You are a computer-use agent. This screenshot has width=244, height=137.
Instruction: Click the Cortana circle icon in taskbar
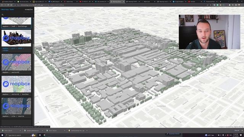40,135
